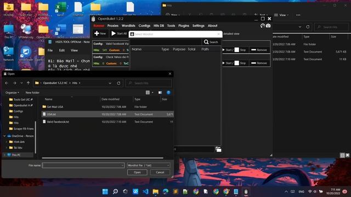Open the View dropdown in File Explorer
Viewport: 351px width, 197px height.
click(x=281, y=15)
